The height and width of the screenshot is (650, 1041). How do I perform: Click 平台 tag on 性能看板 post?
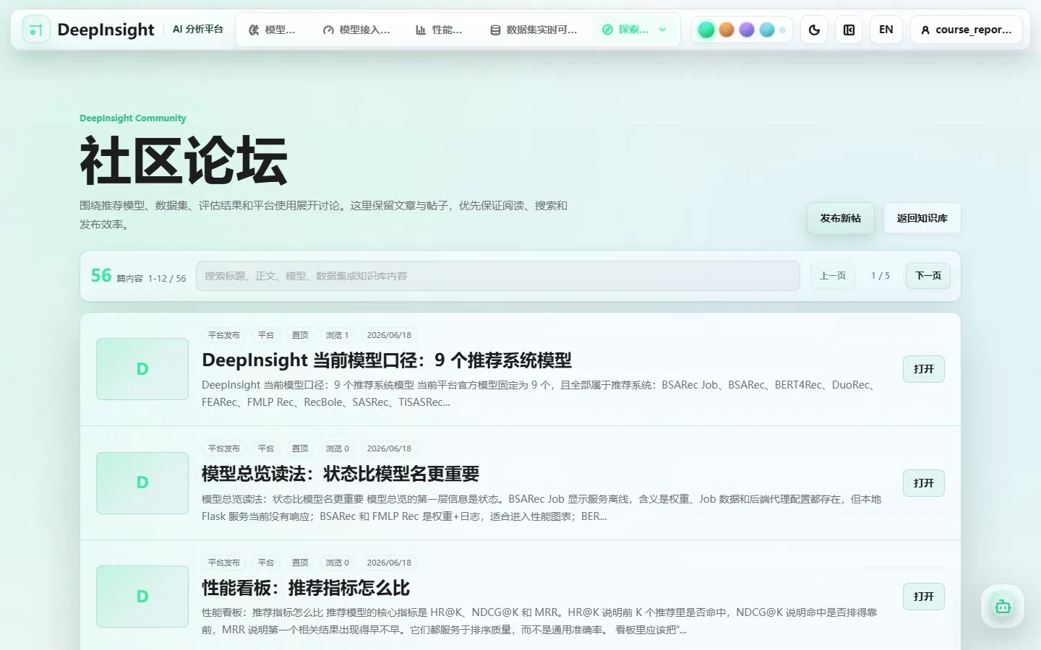pyautogui.click(x=266, y=563)
